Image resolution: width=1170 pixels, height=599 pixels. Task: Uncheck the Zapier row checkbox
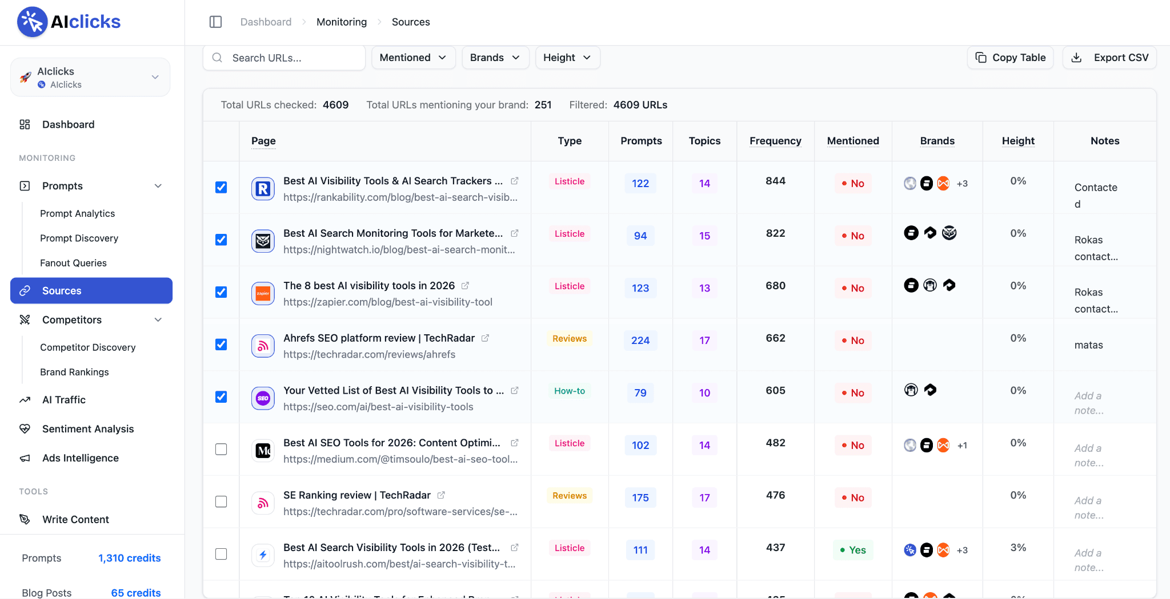click(221, 292)
